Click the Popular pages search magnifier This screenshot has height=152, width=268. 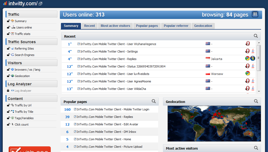[154, 101]
